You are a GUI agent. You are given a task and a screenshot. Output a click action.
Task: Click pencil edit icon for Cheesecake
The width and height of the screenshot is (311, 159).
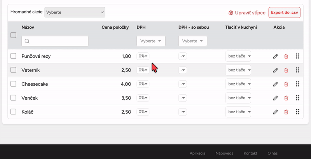275,84
